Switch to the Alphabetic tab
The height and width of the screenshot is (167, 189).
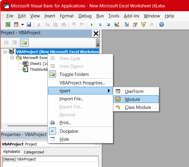(12, 152)
